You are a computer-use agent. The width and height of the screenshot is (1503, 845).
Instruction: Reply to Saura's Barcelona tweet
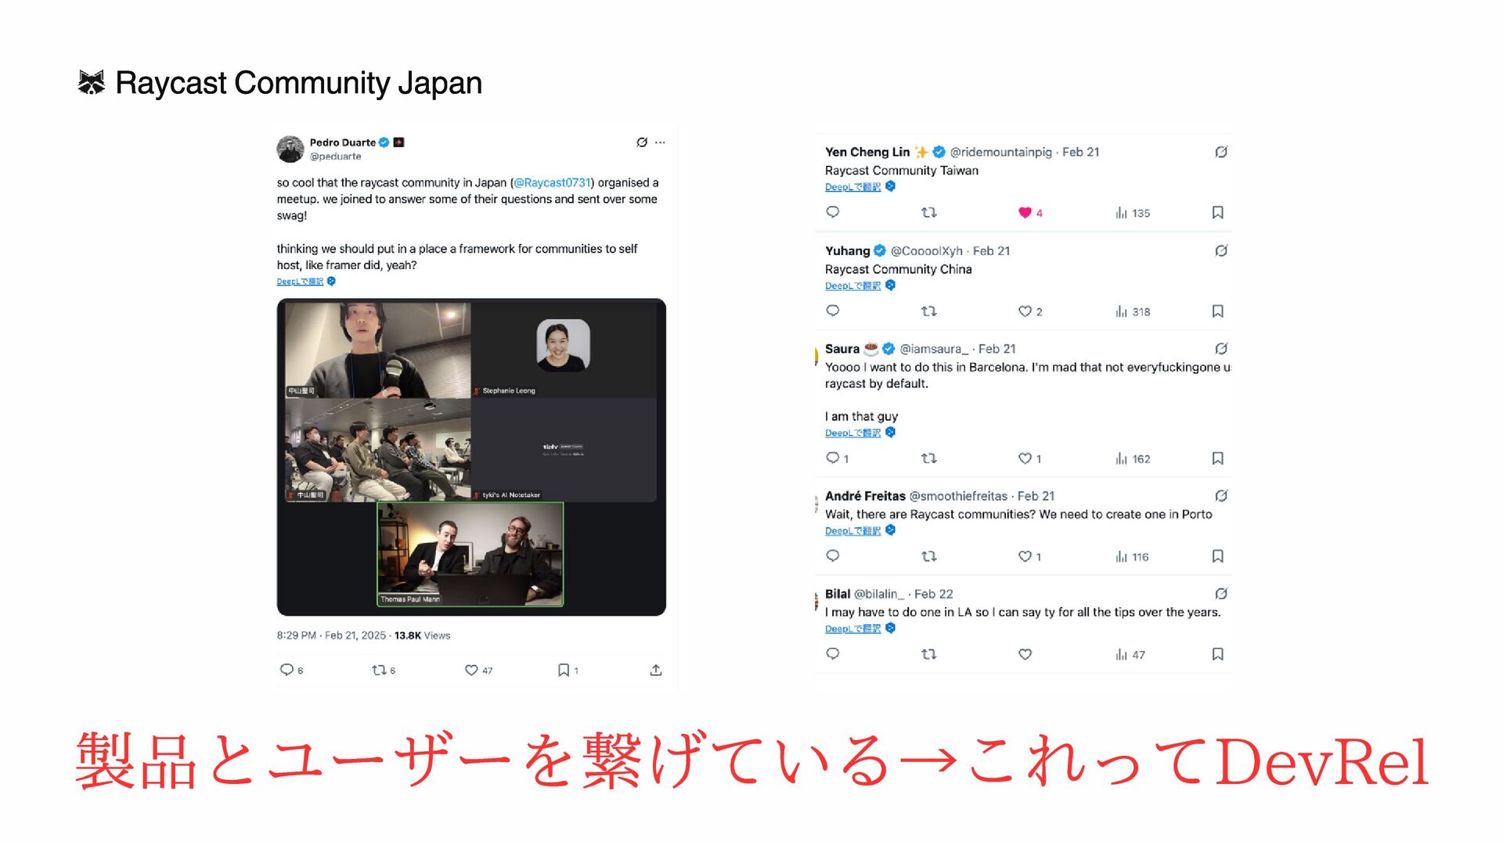833,458
